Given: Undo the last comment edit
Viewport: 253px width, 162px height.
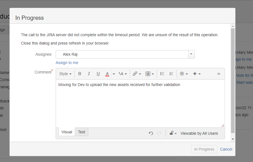Looking at the screenshot, I should [x=151, y=133].
